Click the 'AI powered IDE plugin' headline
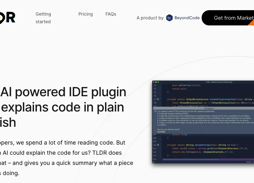Viewport: 254px width, 183px height. [x=63, y=92]
